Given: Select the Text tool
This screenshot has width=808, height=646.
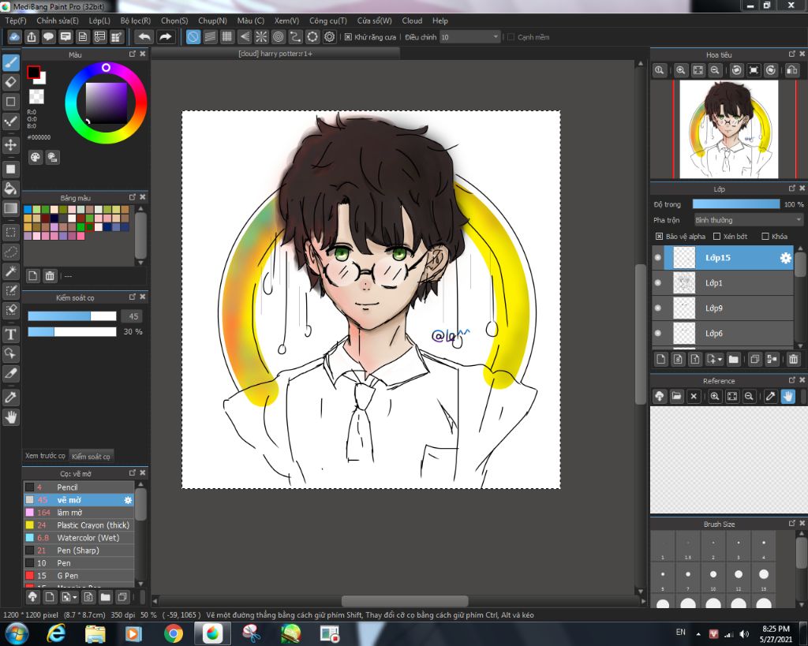Looking at the screenshot, I should click(11, 334).
